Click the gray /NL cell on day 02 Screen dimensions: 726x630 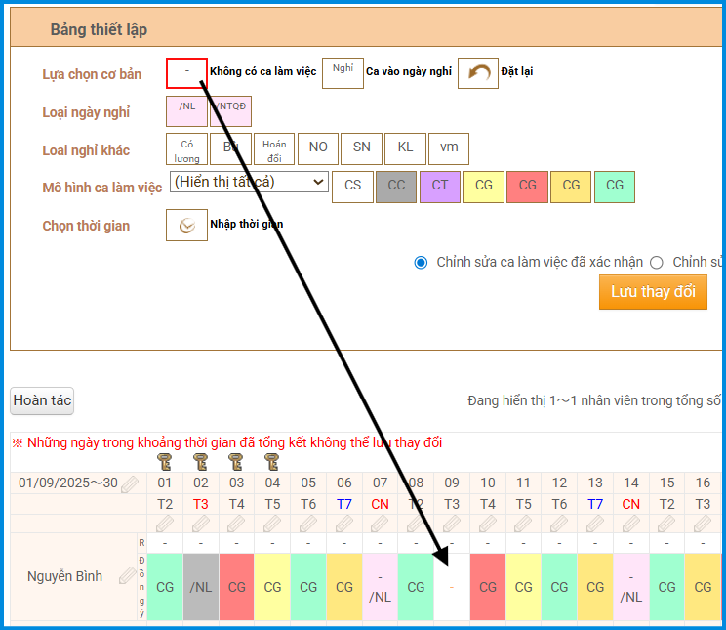[x=201, y=587]
